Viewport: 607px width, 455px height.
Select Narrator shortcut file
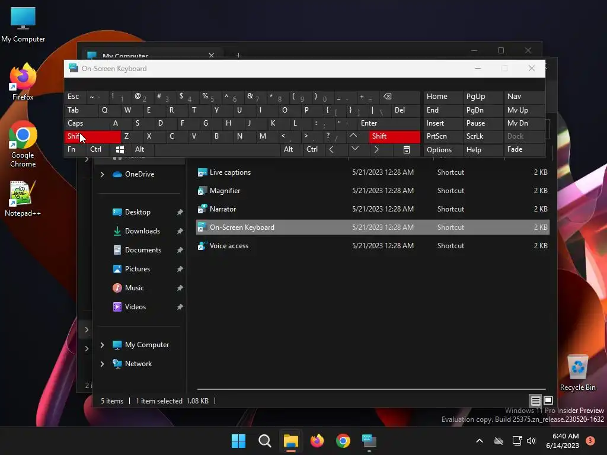372,209
